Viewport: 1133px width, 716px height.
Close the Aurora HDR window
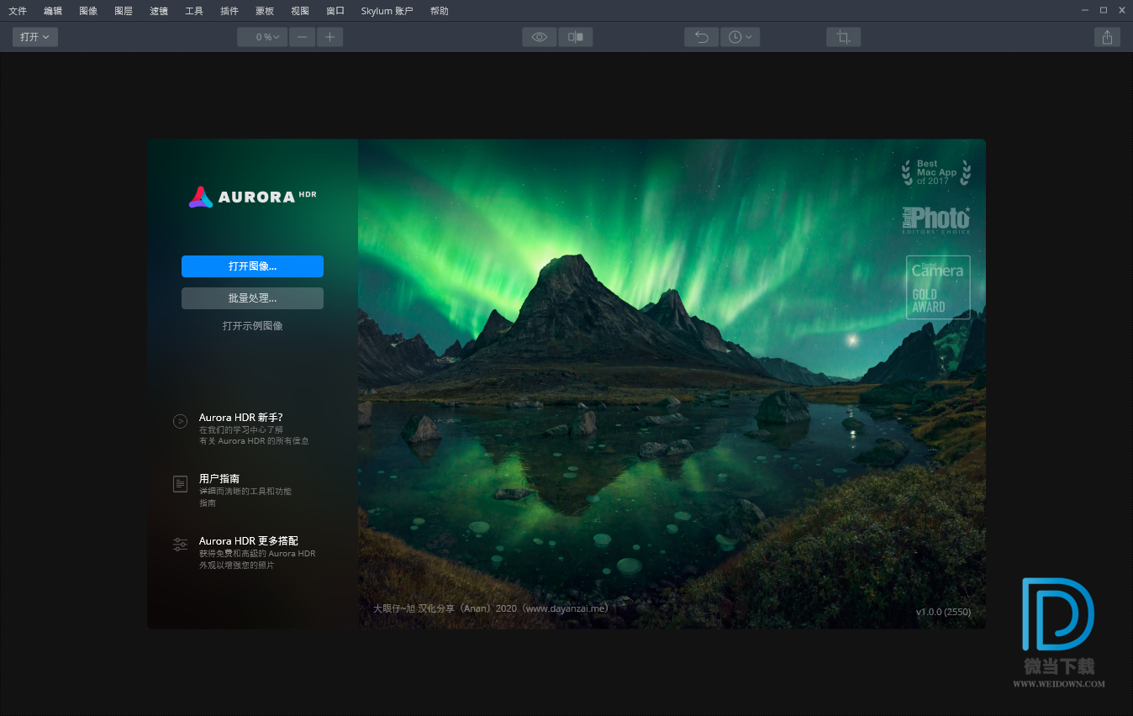[1123, 10]
